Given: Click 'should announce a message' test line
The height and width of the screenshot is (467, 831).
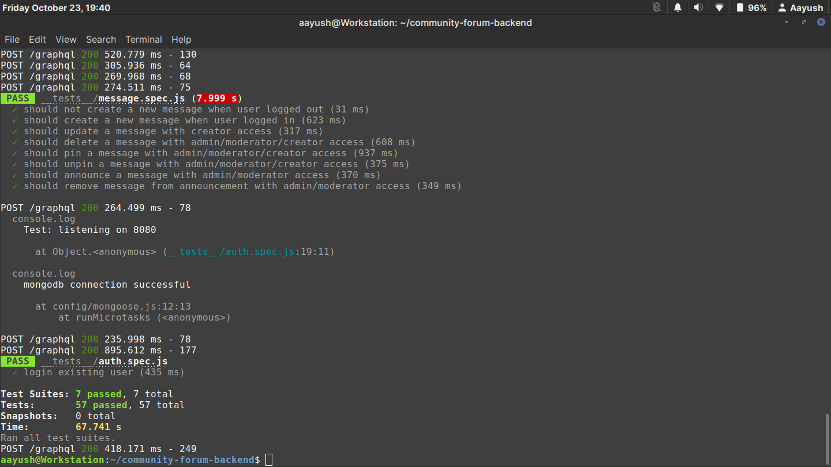Looking at the screenshot, I should click(196, 175).
